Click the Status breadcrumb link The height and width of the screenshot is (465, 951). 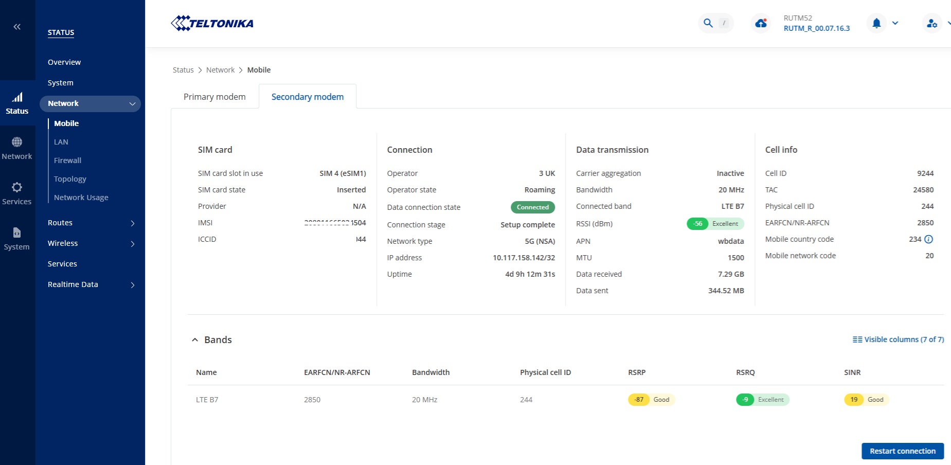click(x=183, y=69)
